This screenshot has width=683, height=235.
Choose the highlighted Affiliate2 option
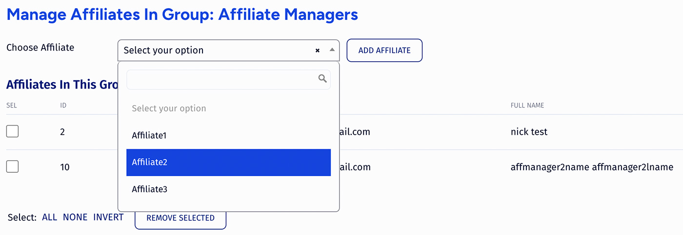coord(228,163)
